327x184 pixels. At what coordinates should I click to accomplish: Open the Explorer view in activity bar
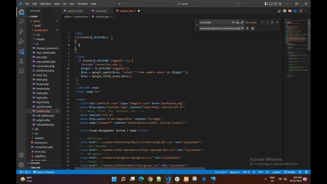(x=21, y=12)
